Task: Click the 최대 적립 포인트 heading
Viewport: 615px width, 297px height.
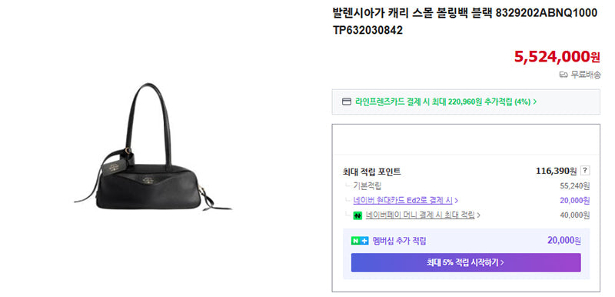Action: tap(371, 172)
